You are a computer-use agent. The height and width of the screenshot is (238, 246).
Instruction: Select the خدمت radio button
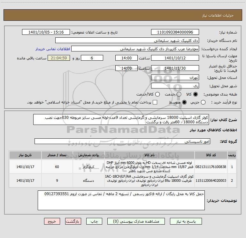tap(179, 94)
